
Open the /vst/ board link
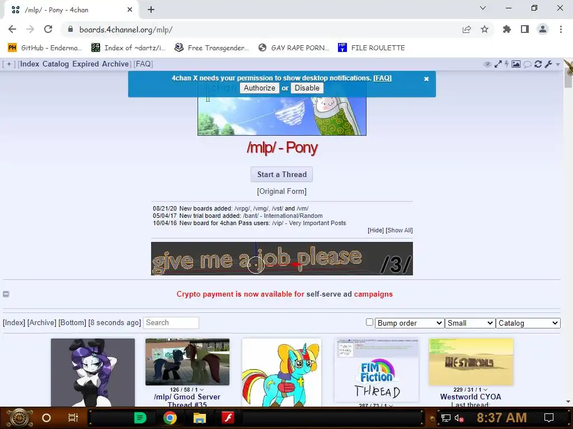[278, 209]
